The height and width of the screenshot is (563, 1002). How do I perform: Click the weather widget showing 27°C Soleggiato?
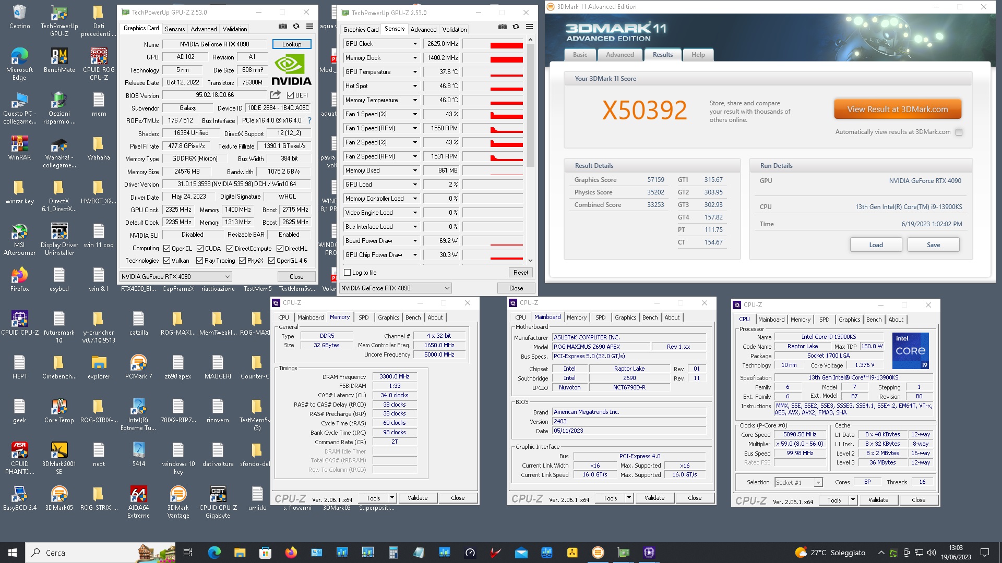click(830, 553)
